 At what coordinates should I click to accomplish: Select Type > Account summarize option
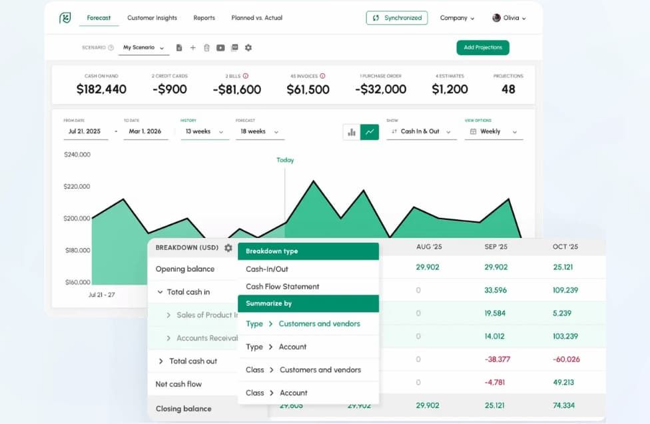308,347
